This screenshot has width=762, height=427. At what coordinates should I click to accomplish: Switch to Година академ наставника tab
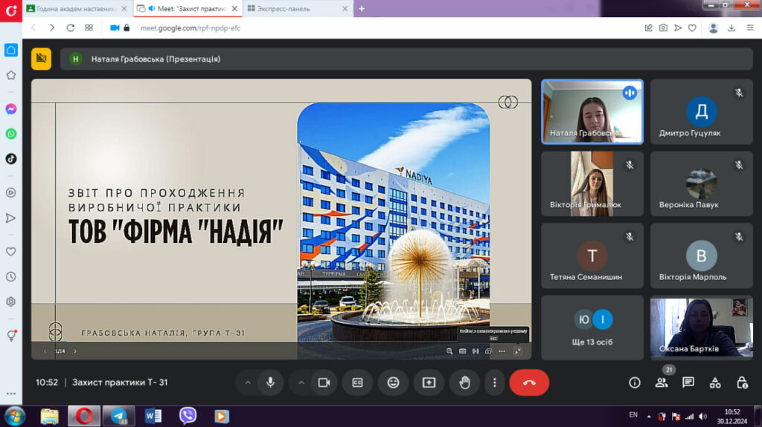[x=75, y=8]
